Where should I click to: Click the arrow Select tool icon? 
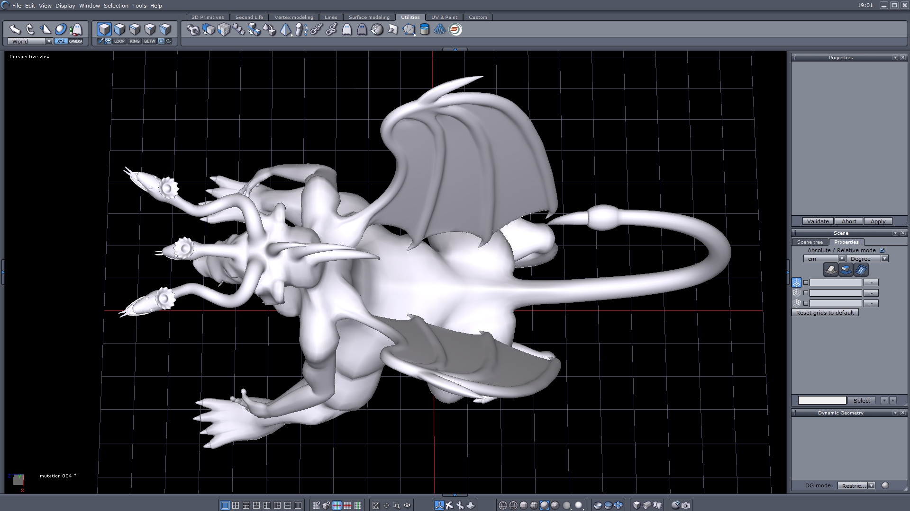pyautogui.click(x=15, y=29)
